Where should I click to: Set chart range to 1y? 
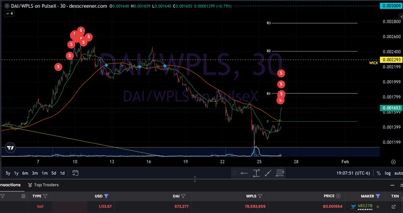pyautogui.click(x=16, y=173)
